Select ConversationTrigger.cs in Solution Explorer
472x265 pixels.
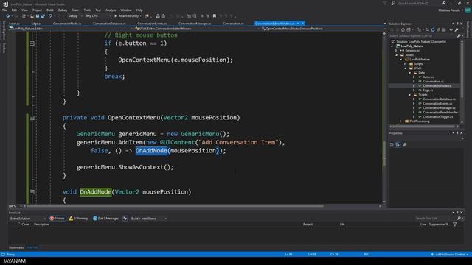click(437, 116)
